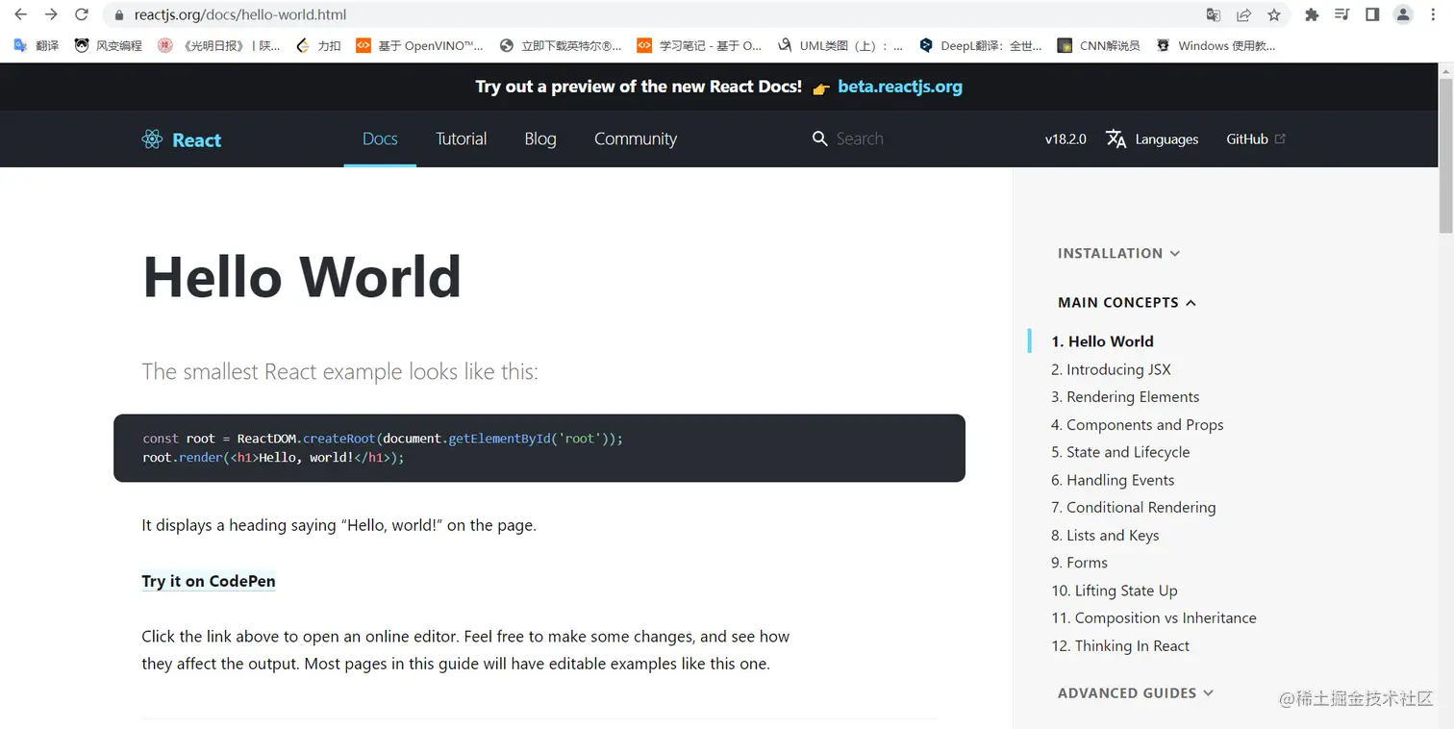
Task: Open the 学习笔记 bookmark
Action: pyautogui.click(x=699, y=45)
